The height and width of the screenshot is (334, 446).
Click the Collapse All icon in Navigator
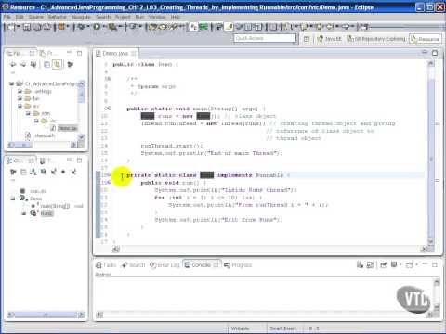point(46,64)
